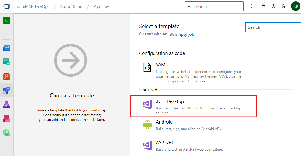
Task: Click the Empty job factory icon
Action: click(x=172, y=34)
